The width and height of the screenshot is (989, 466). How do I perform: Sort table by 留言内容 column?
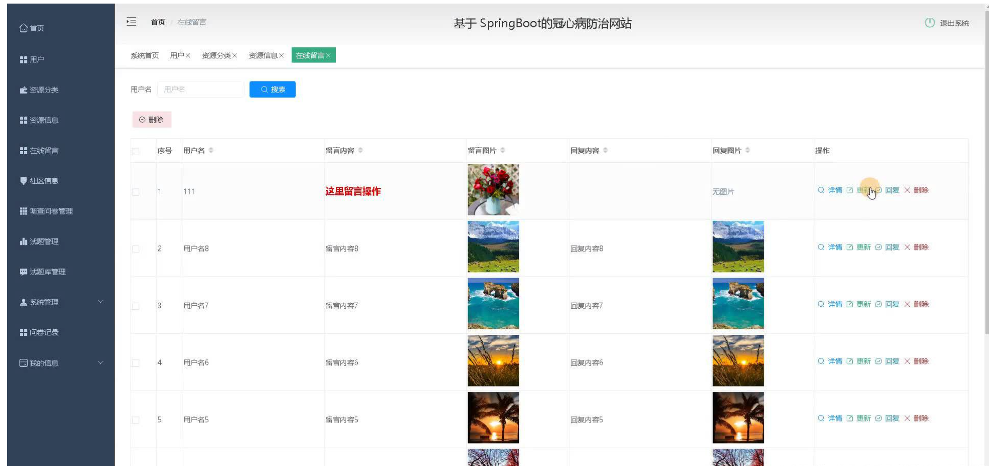(360, 150)
